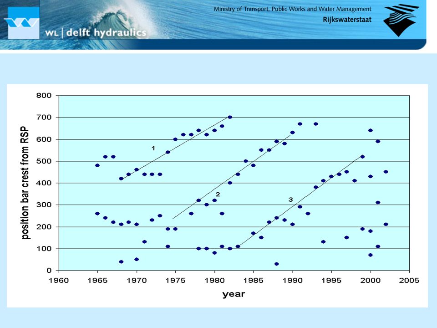Click the y-axis tick label 700

point(44,118)
